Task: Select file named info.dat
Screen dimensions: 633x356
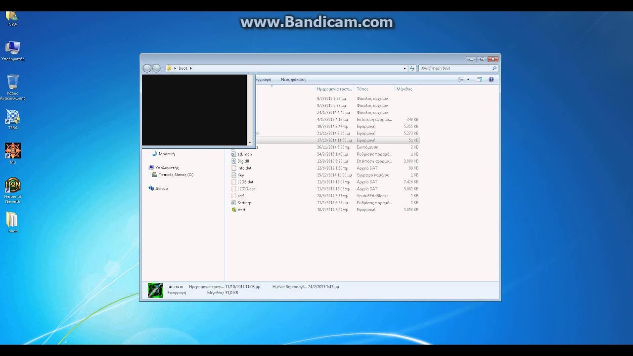Action: coord(244,168)
